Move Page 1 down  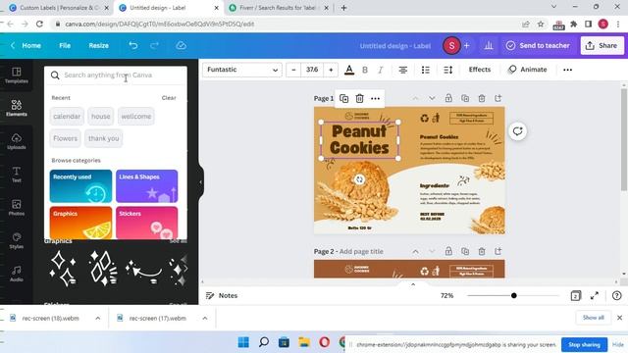pos(432,98)
